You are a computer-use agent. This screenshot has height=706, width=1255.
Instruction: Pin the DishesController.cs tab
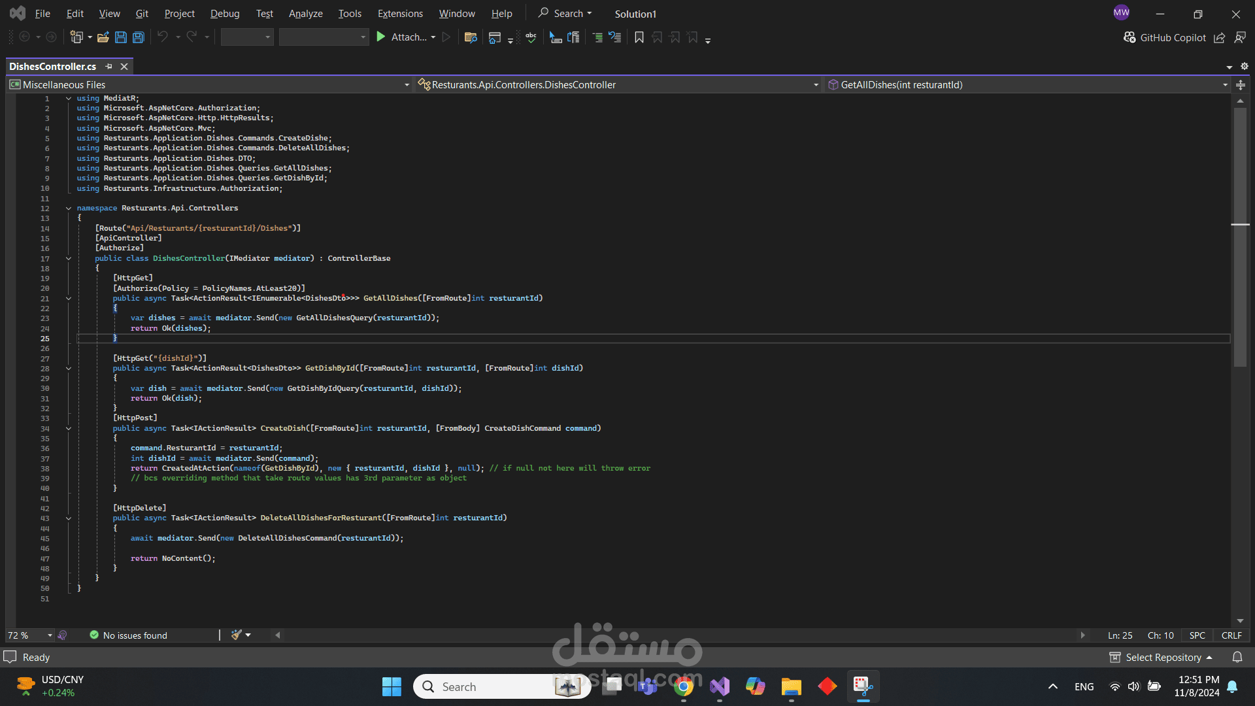tap(109, 66)
